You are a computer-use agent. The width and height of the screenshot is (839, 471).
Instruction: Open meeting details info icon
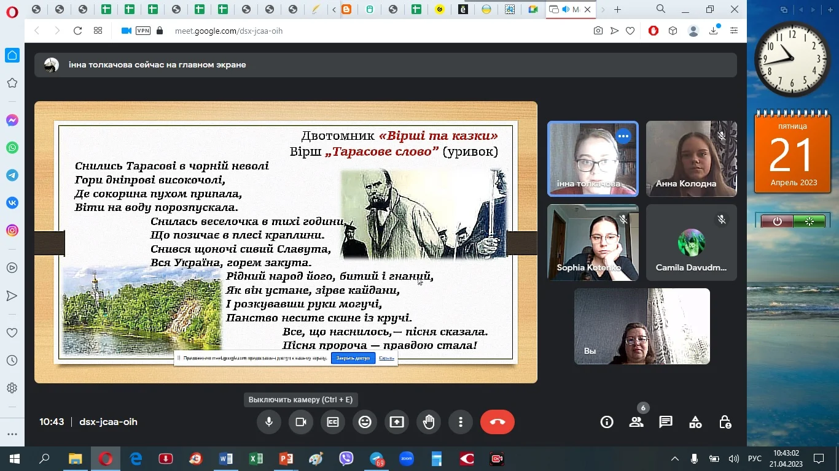click(x=607, y=422)
